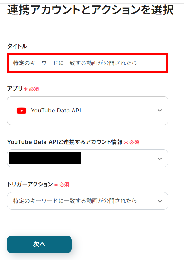This screenshot has width=184, height=260.
Task: Click the タイトル input field
Action: 87,63
